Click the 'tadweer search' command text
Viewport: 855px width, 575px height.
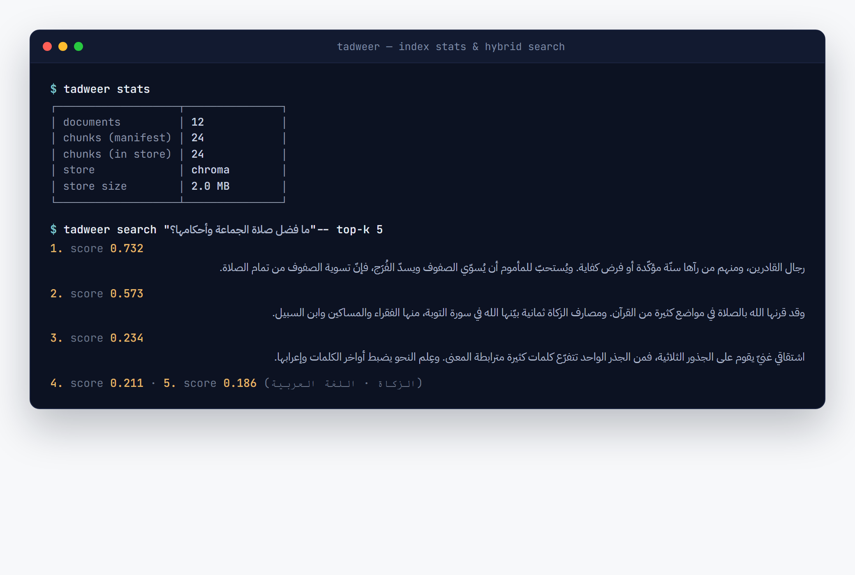(x=110, y=230)
